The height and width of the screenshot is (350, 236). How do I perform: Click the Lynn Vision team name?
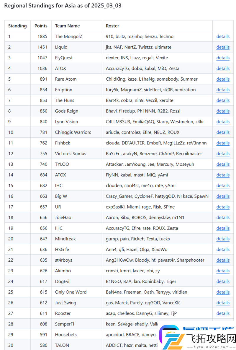pyautogui.click(x=66, y=122)
